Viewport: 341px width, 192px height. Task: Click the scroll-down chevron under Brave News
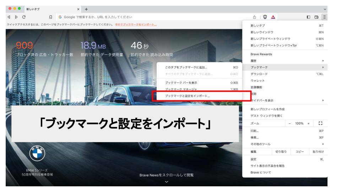point(167,182)
